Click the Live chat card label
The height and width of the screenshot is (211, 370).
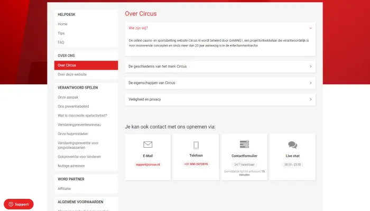[293, 156]
